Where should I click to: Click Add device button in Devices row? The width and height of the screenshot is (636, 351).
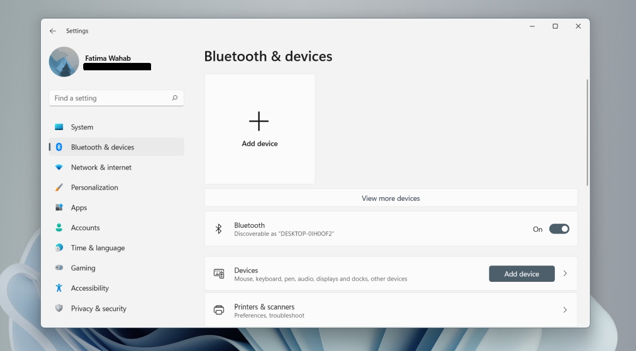(522, 274)
